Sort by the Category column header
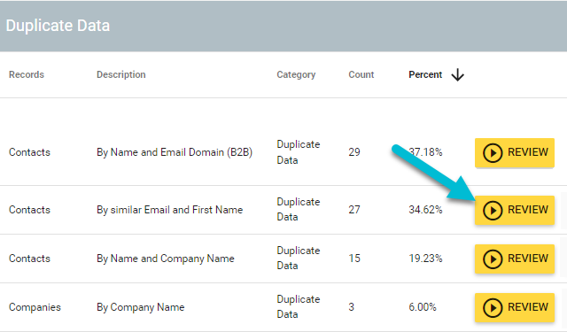567x332 pixels. point(296,74)
